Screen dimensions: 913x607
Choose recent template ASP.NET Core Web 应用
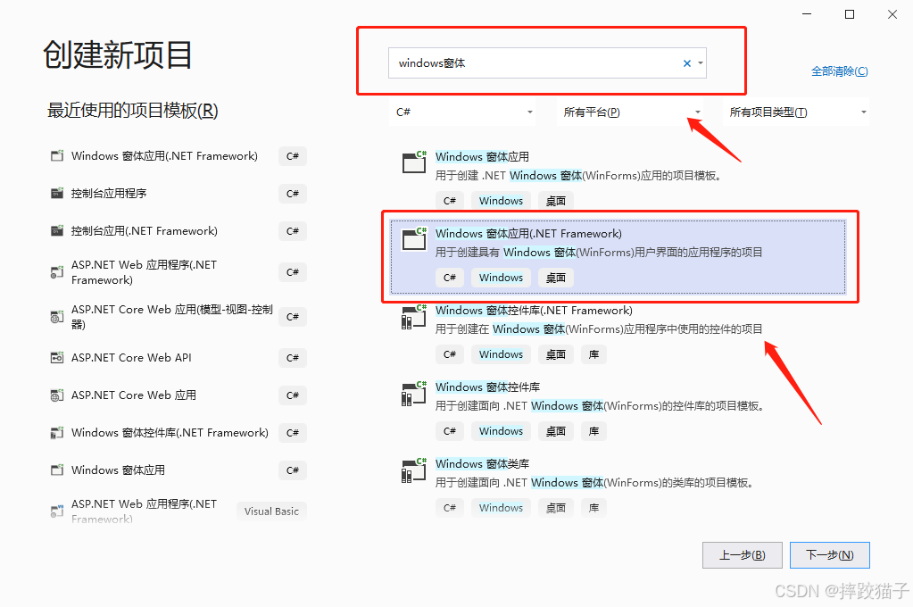point(133,395)
